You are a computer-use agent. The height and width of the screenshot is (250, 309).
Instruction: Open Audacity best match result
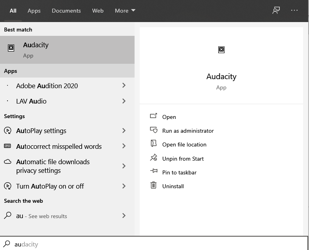pyautogui.click(x=67, y=50)
